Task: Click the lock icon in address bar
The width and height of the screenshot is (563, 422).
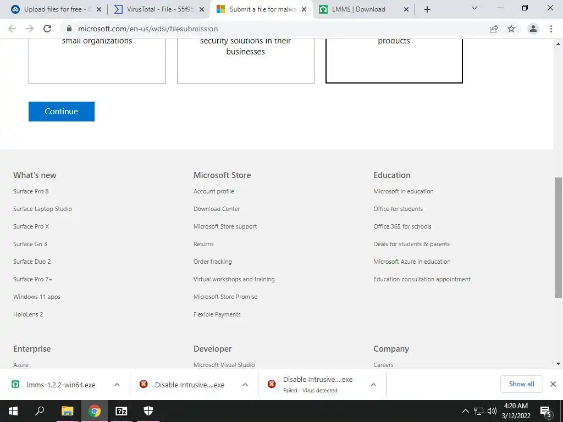Action: point(69,29)
